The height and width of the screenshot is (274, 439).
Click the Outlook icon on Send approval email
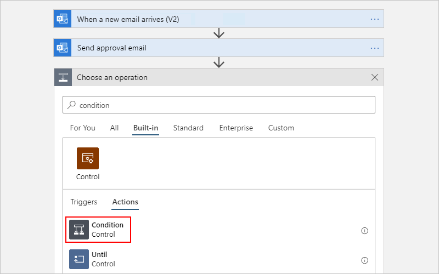63,48
